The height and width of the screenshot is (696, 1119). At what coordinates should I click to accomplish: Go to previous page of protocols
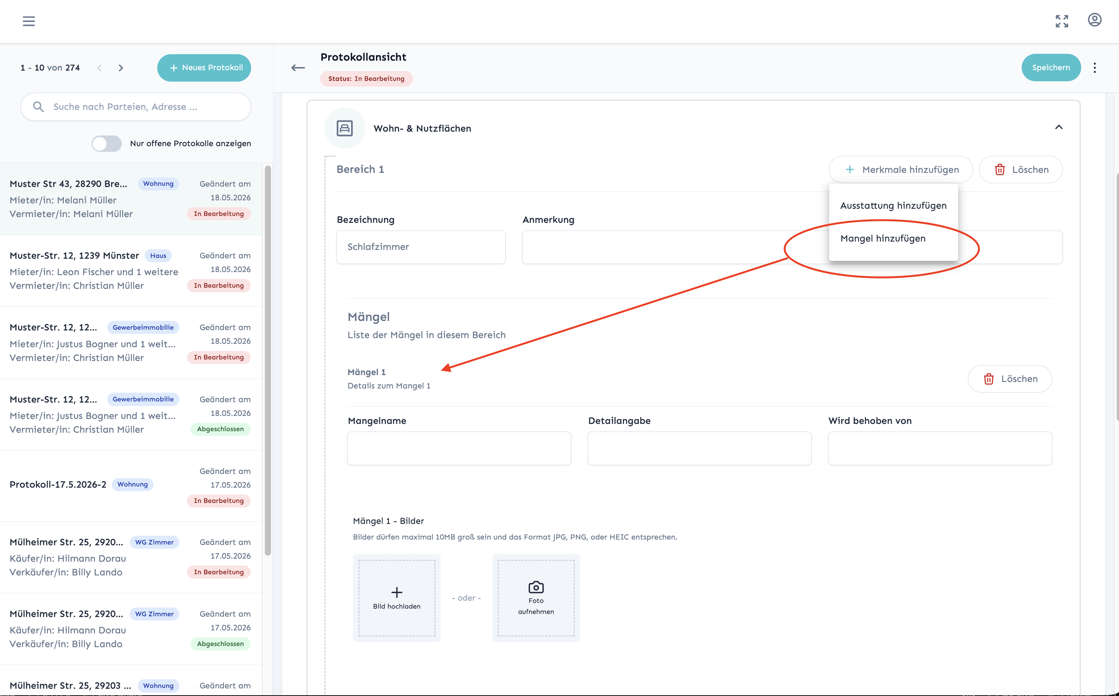(x=100, y=68)
